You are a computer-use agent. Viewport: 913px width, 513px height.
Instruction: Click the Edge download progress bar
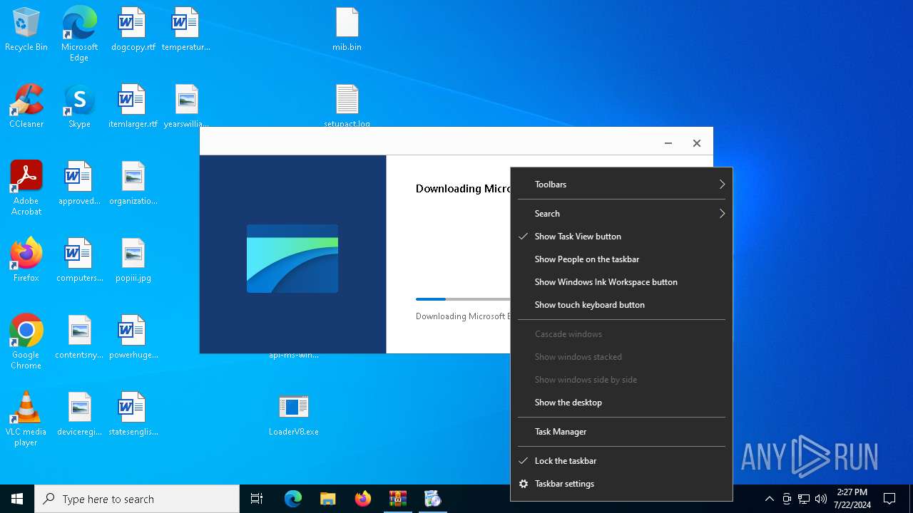463,299
